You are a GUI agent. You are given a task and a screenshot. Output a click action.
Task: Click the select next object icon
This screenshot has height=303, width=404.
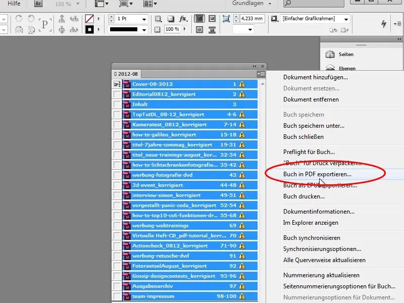click(x=74, y=30)
